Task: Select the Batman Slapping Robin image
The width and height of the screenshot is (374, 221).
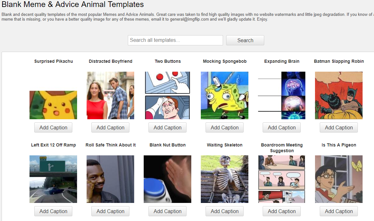Action: [339, 95]
